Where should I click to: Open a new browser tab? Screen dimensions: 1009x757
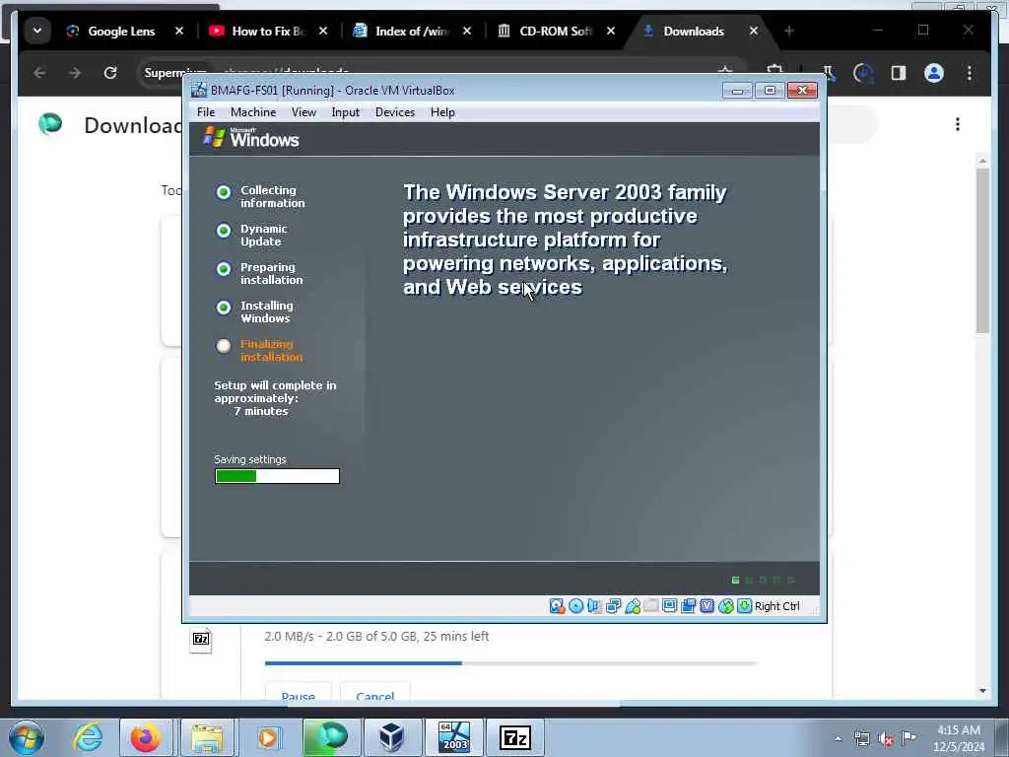[789, 31]
